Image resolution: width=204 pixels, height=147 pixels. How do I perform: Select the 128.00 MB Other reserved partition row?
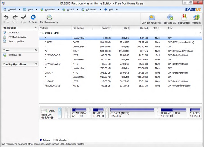(120, 51)
